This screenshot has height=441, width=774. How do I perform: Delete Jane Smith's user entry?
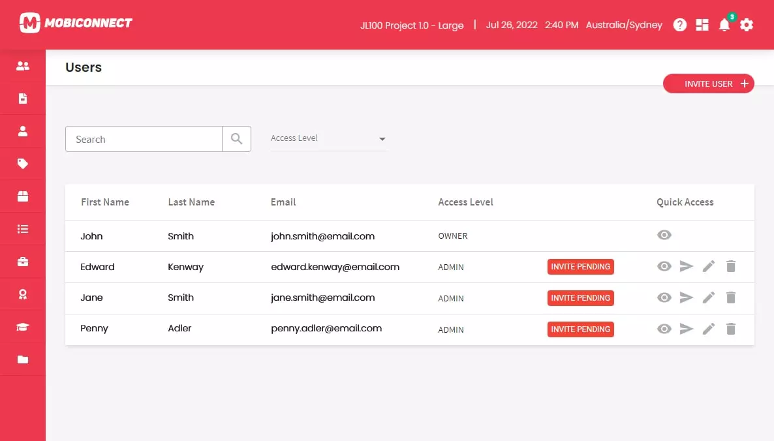[x=730, y=297]
